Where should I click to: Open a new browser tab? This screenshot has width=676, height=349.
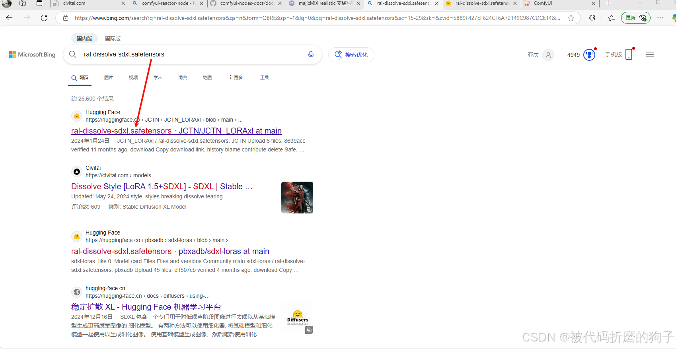[x=608, y=4]
